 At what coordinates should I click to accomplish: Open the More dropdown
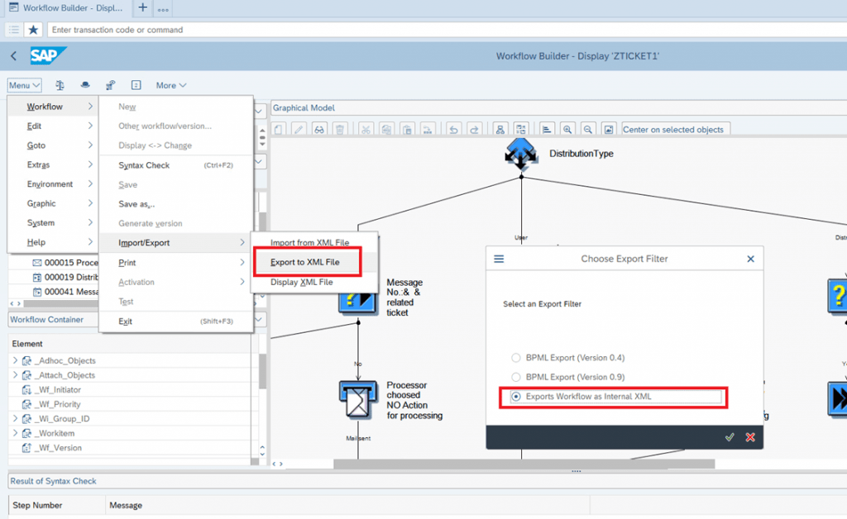tap(170, 85)
